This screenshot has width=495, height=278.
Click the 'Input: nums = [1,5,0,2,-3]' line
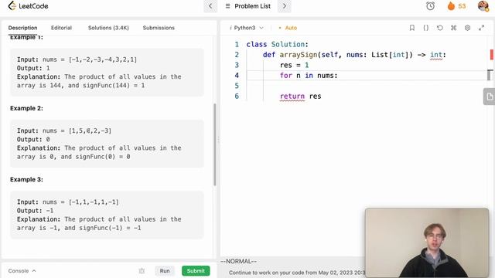click(x=64, y=131)
